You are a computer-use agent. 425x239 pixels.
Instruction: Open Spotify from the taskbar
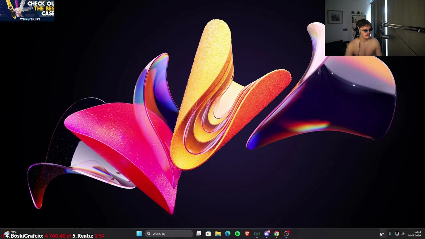[237, 234]
